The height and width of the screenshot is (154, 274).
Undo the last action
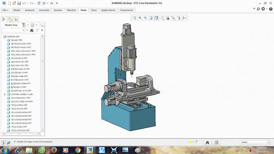point(24,3)
